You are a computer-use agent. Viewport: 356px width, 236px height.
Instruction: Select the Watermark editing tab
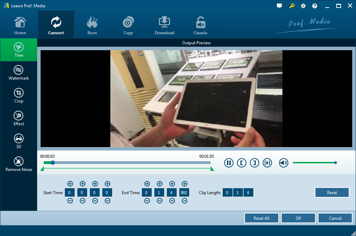point(19,73)
